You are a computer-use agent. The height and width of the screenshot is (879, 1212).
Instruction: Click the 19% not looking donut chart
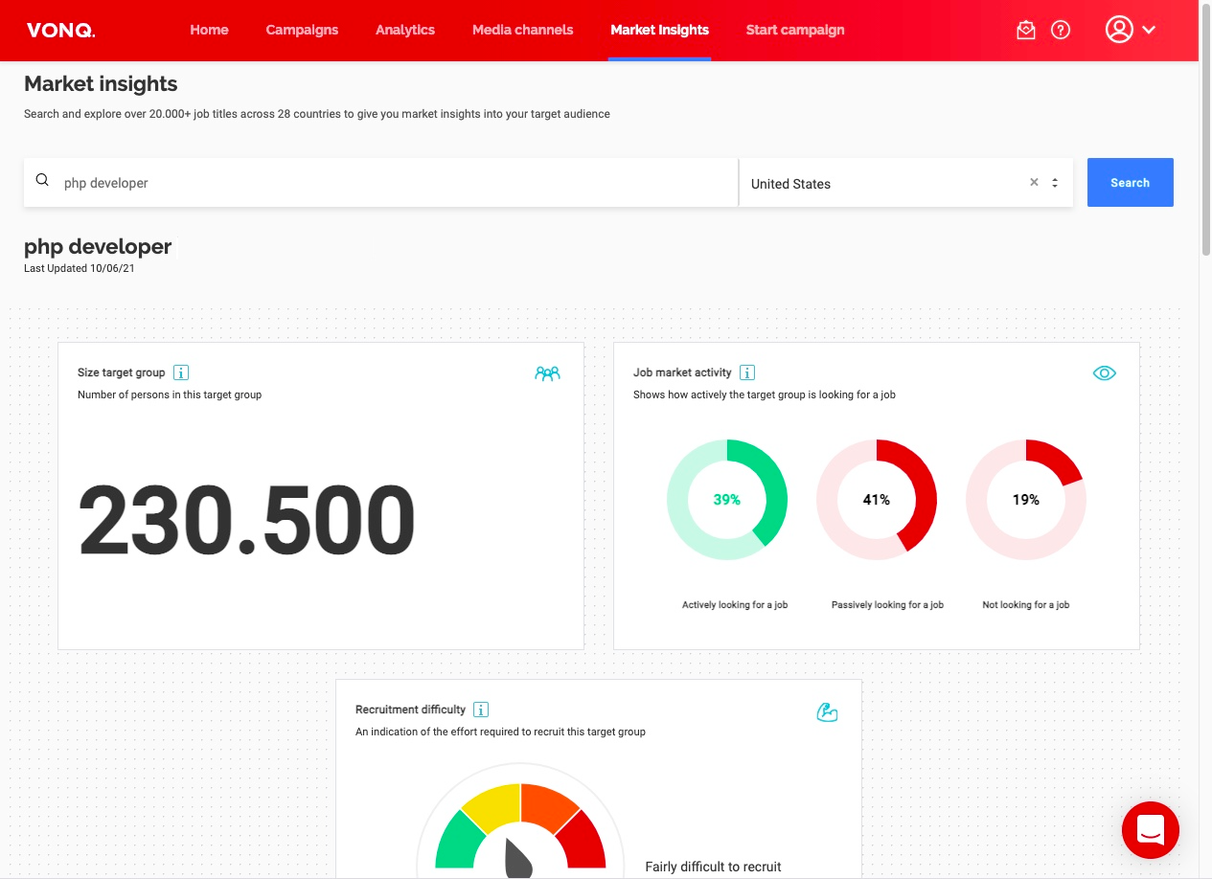pos(1026,500)
